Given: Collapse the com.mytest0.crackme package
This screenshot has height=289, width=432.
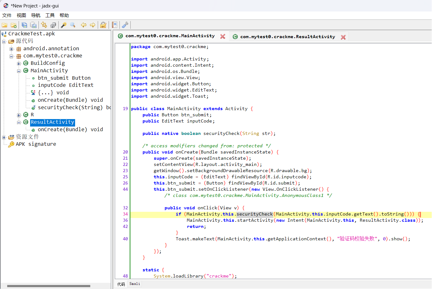Looking at the screenshot, I should (x=11, y=56).
